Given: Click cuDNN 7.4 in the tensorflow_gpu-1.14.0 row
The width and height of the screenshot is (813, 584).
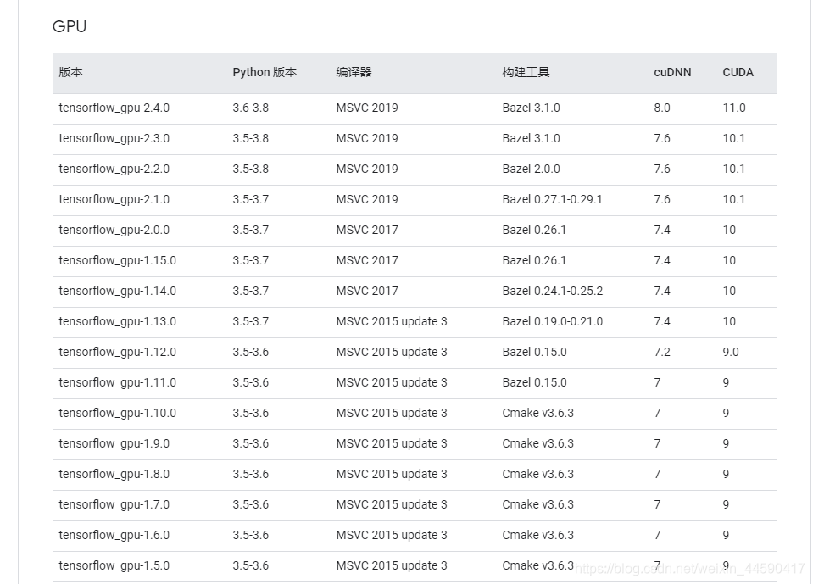Looking at the screenshot, I should point(662,292).
